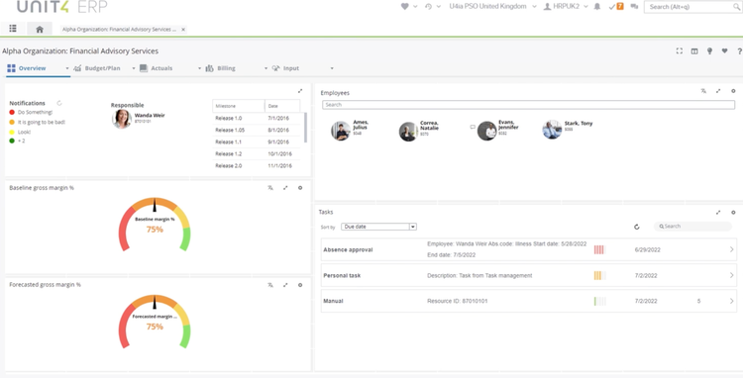Close the Alpha Organization document tab

click(x=183, y=30)
